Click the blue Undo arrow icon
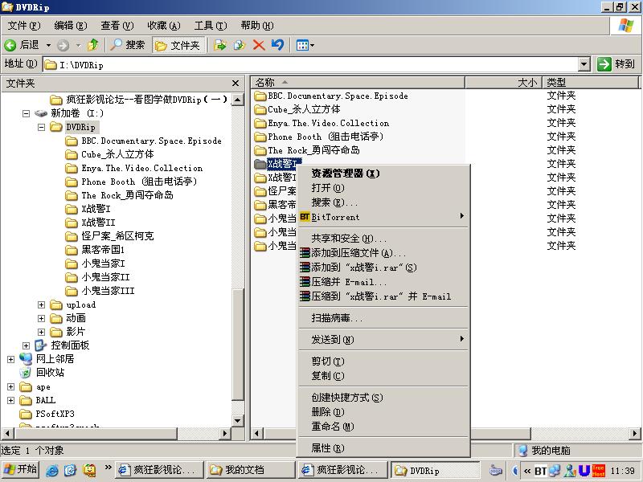 277,45
